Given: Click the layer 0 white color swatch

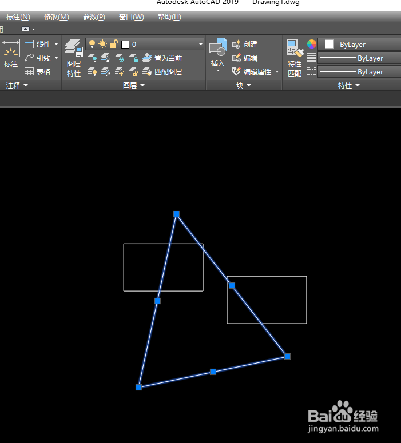Looking at the screenshot, I should coord(125,45).
